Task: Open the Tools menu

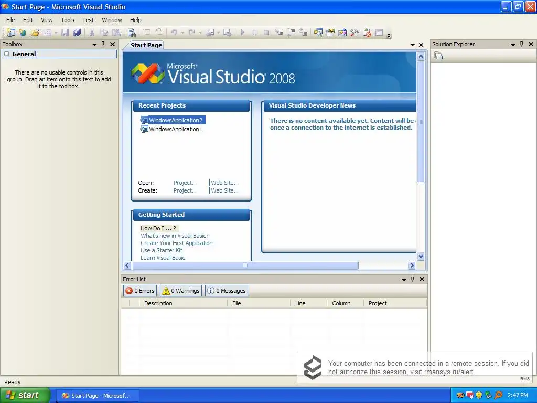Action: [x=68, y=20]
